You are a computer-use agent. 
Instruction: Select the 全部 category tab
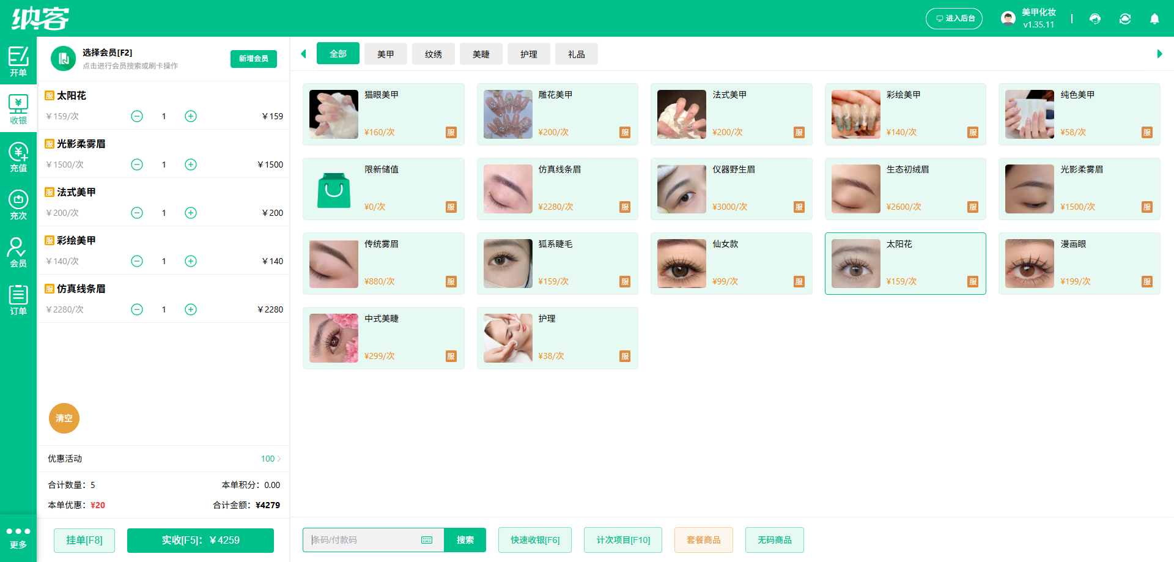pyautogui.click(x=338, y=54)
